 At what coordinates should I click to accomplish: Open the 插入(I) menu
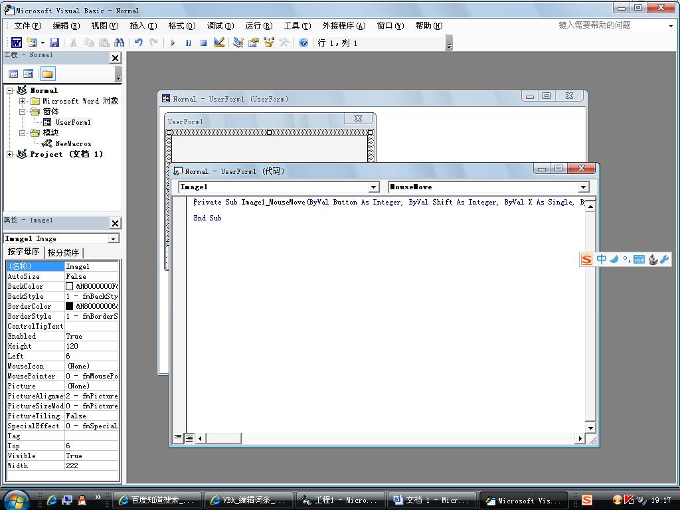143,26
